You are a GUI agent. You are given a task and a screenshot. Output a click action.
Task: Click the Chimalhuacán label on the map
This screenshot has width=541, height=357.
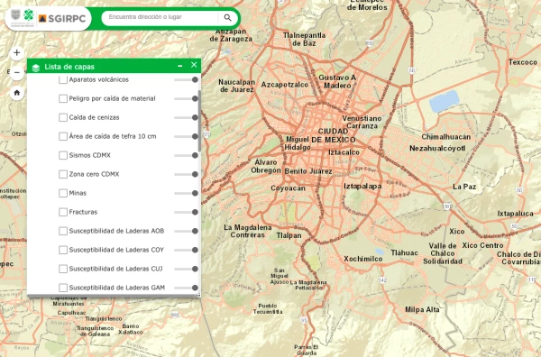point(446,137)
